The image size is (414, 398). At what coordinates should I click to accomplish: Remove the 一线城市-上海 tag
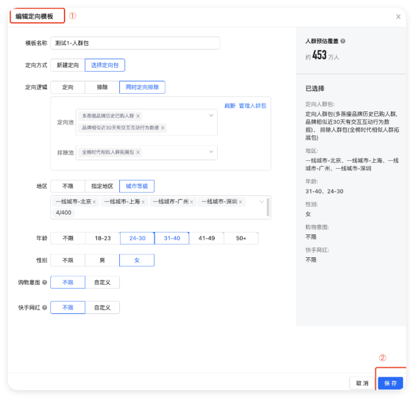(143, 202)
